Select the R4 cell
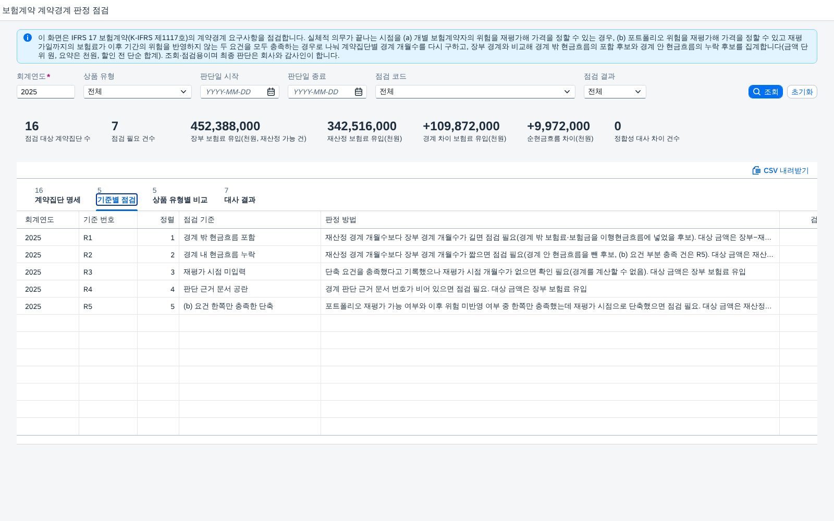The width and height of the screenshot is (834, 521). (108, 289)
